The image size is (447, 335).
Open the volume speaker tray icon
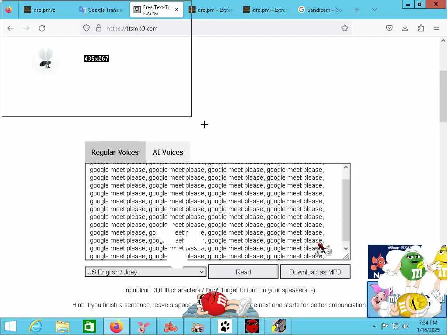406,326
